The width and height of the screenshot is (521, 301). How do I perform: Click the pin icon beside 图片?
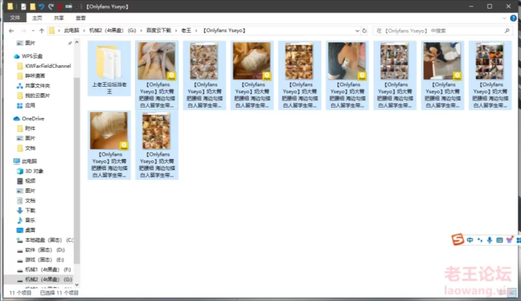[70, 43]
